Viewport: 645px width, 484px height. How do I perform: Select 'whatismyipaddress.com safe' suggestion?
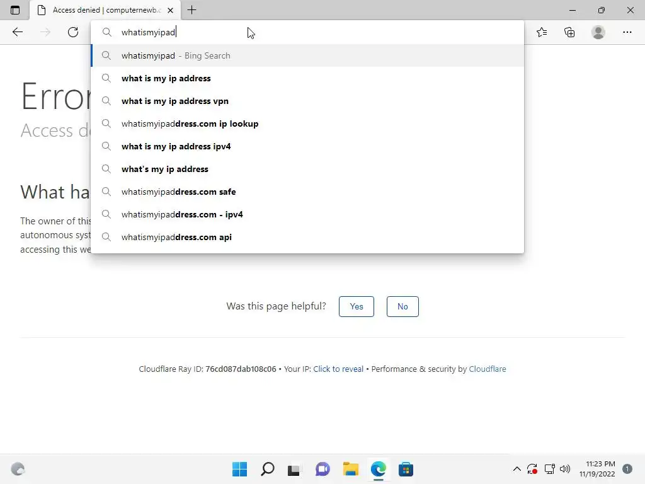point(307,192)
